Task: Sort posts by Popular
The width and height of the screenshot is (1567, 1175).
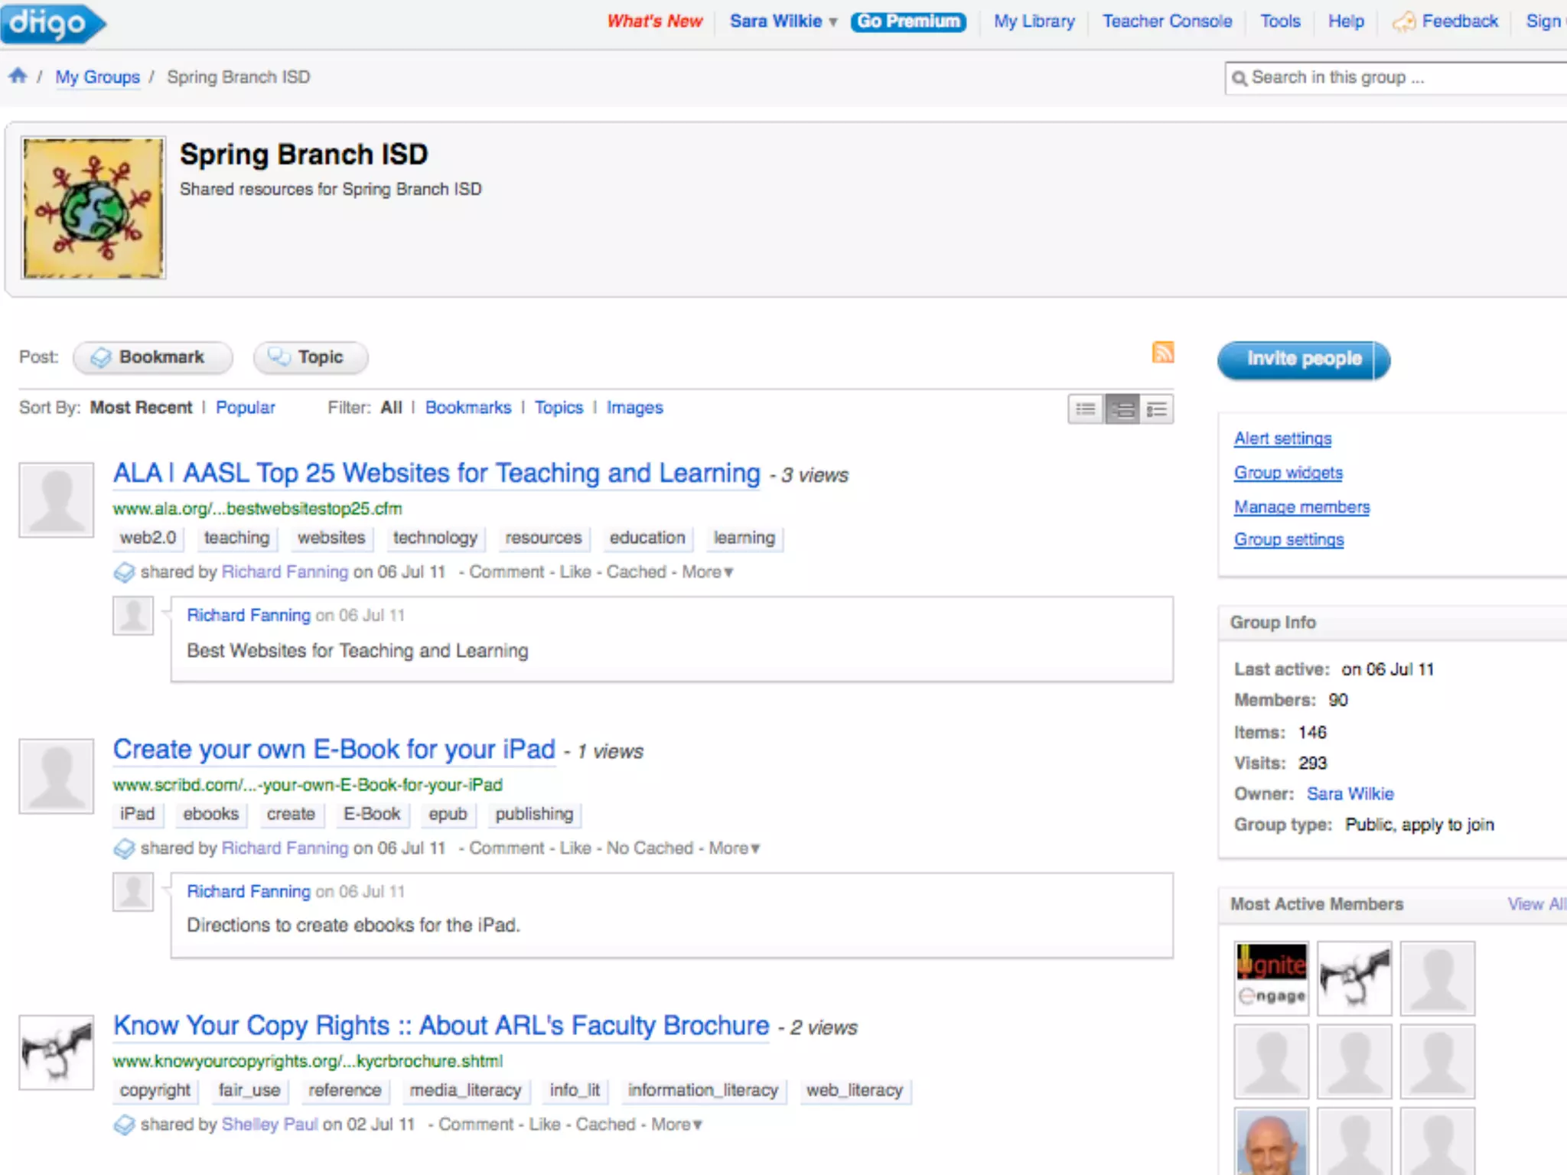Action: [x=245, y=408]
